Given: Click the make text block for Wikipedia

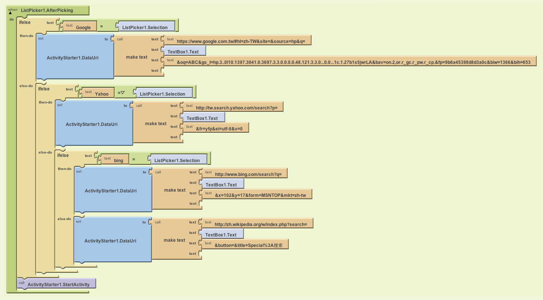Looking at the screenshot, I should 175,239.
